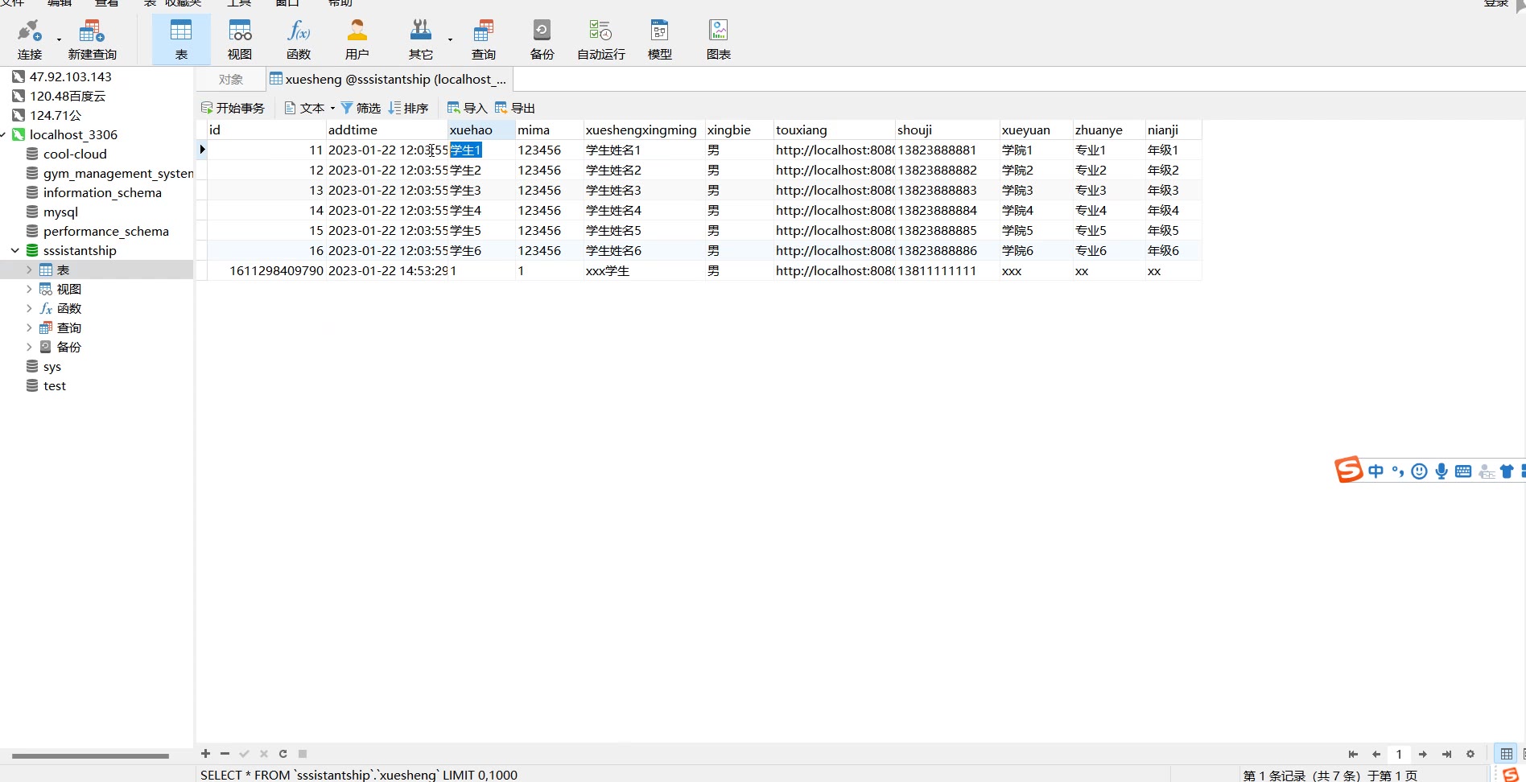Select the xuesheng @sssistantship tab
This screenshot has width=1526, height=782.
(x=390, y=80)
